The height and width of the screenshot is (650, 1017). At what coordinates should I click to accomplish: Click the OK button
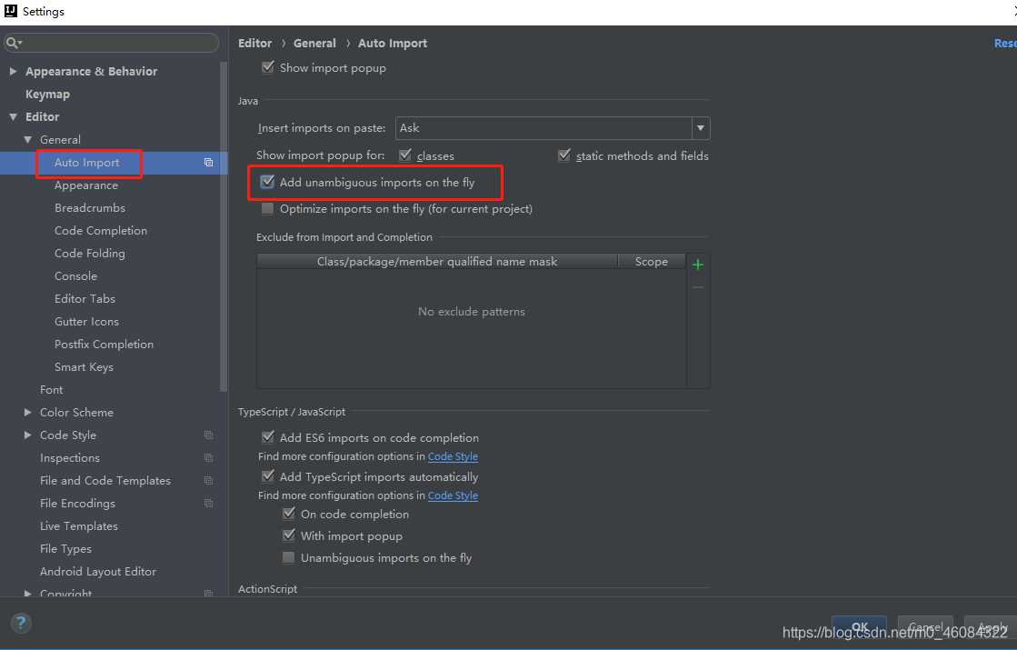click(x=860, y=626)
